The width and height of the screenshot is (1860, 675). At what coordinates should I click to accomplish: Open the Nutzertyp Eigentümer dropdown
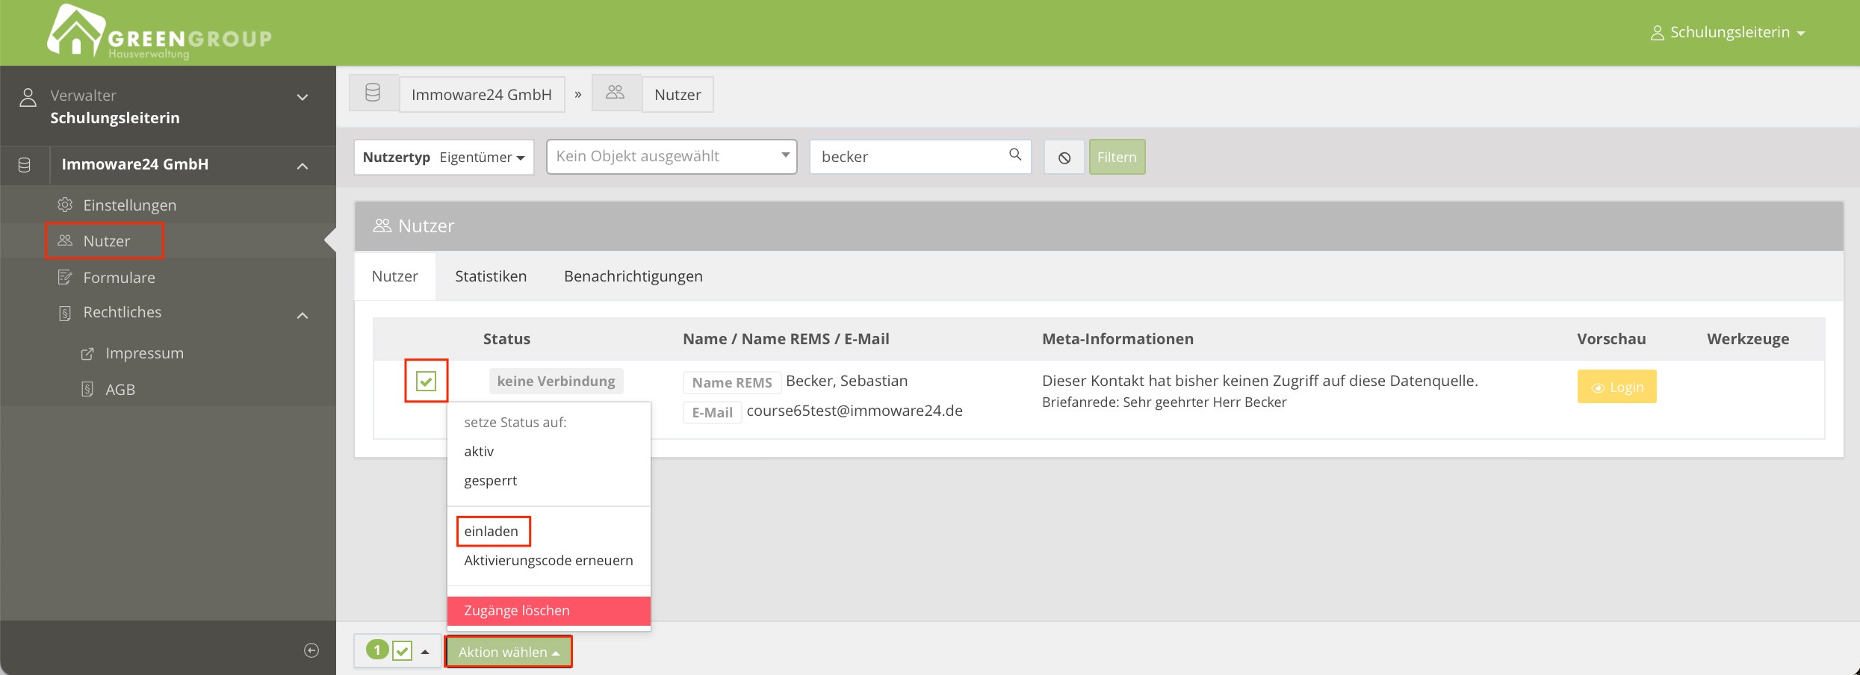tap(444, 158)
